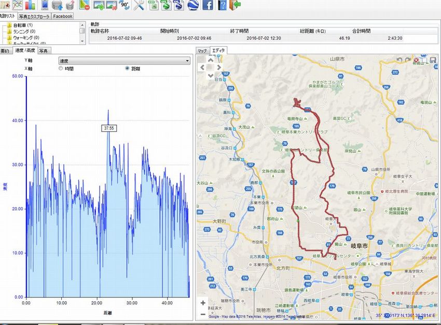
Task: Open the Y軸 速度 dropdown
Action: (x=125, y=61)
